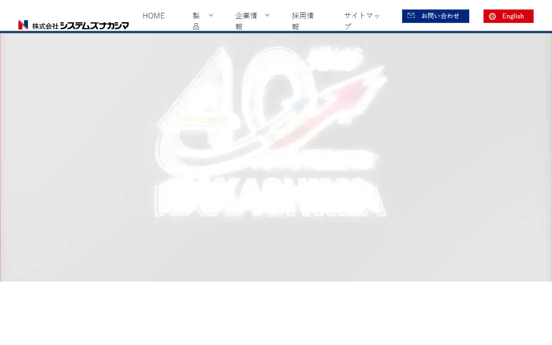Open the サイトマップ link

tap(362, 21)
